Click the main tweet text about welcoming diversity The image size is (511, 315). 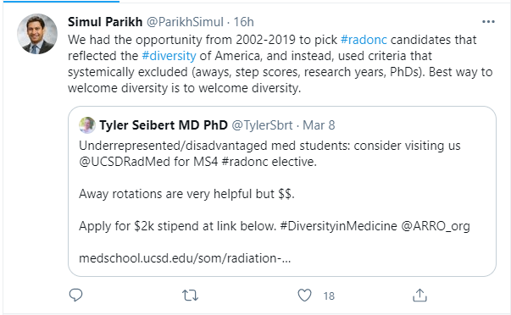coord(280,64)
